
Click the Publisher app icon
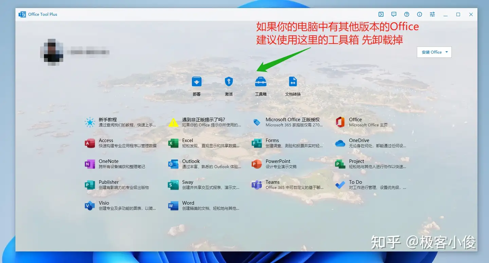[x=90, y=185]
